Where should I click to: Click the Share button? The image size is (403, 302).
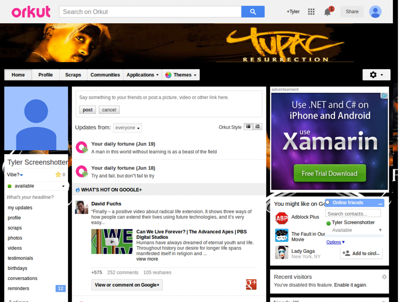tap(352, 11)
